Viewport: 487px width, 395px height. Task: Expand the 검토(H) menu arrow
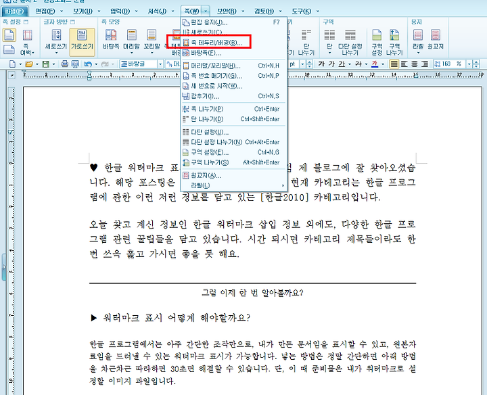[281, 11]
